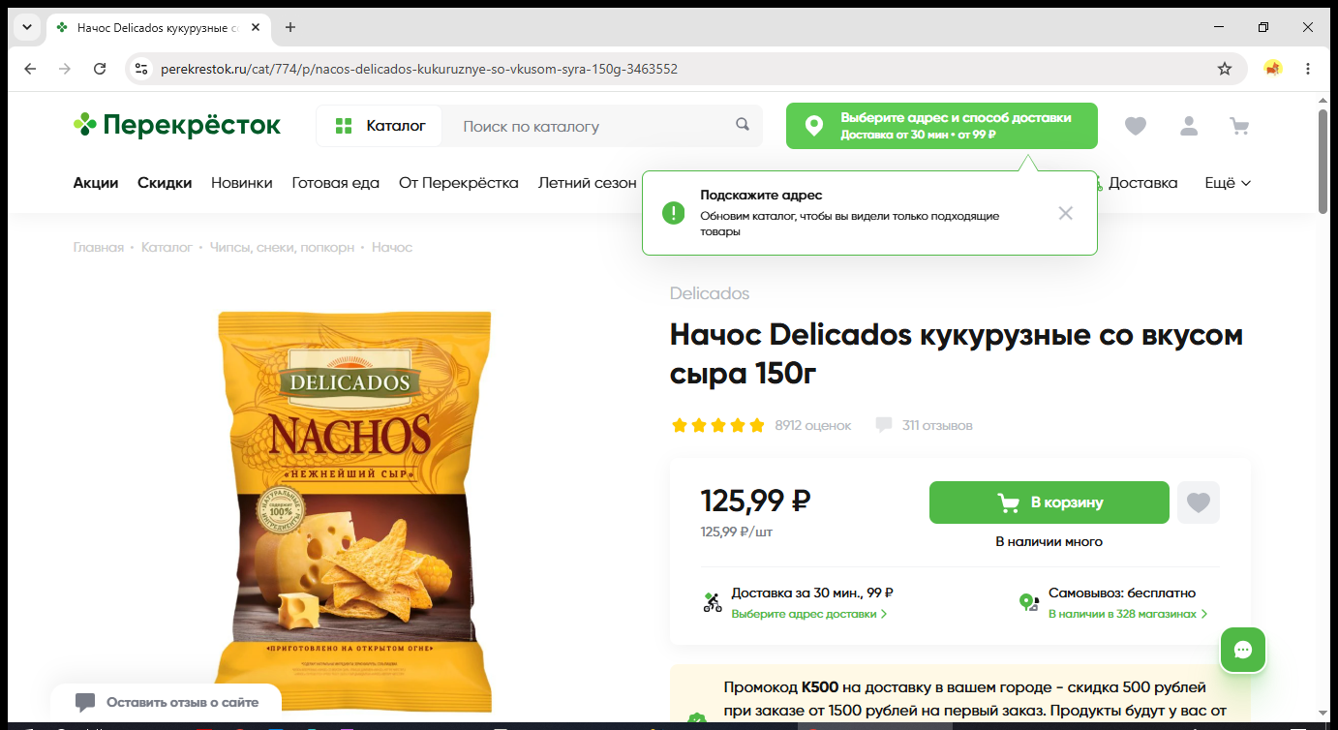1338x730 pixels.
Task: Reload the page
Action: pyautogui.click(x=100, y=69)
